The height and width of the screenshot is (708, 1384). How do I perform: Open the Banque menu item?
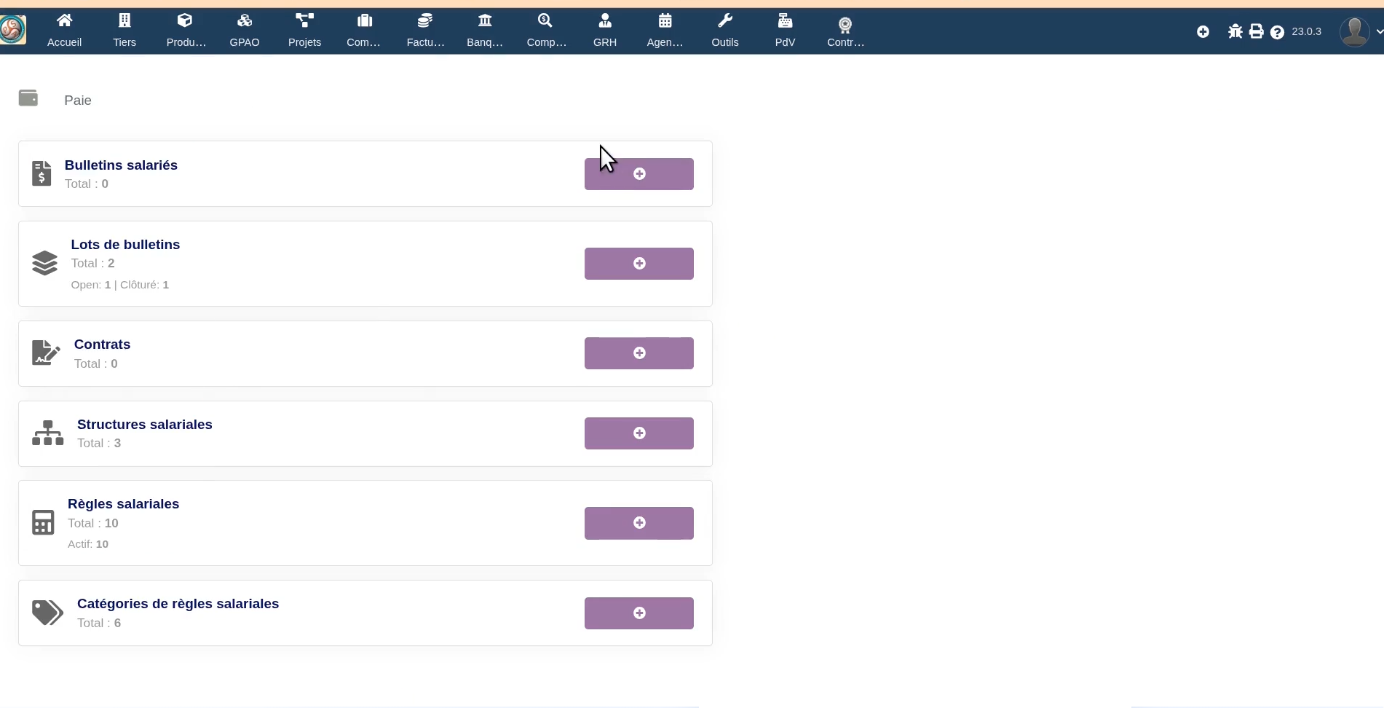485,31
